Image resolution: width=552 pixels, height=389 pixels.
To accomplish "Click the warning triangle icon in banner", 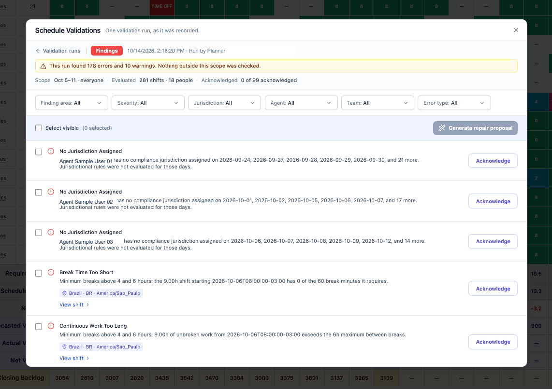I will [x=43, y=66].
